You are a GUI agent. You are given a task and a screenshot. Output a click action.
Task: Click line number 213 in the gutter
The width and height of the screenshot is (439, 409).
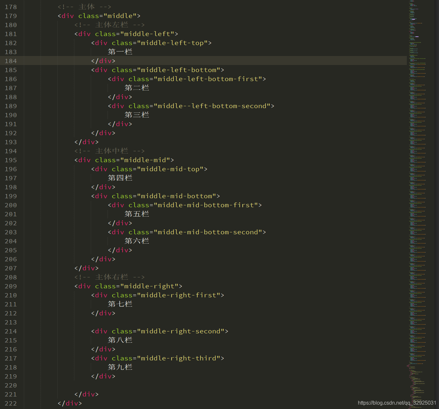pyautogui.click(x=11, y=322)
